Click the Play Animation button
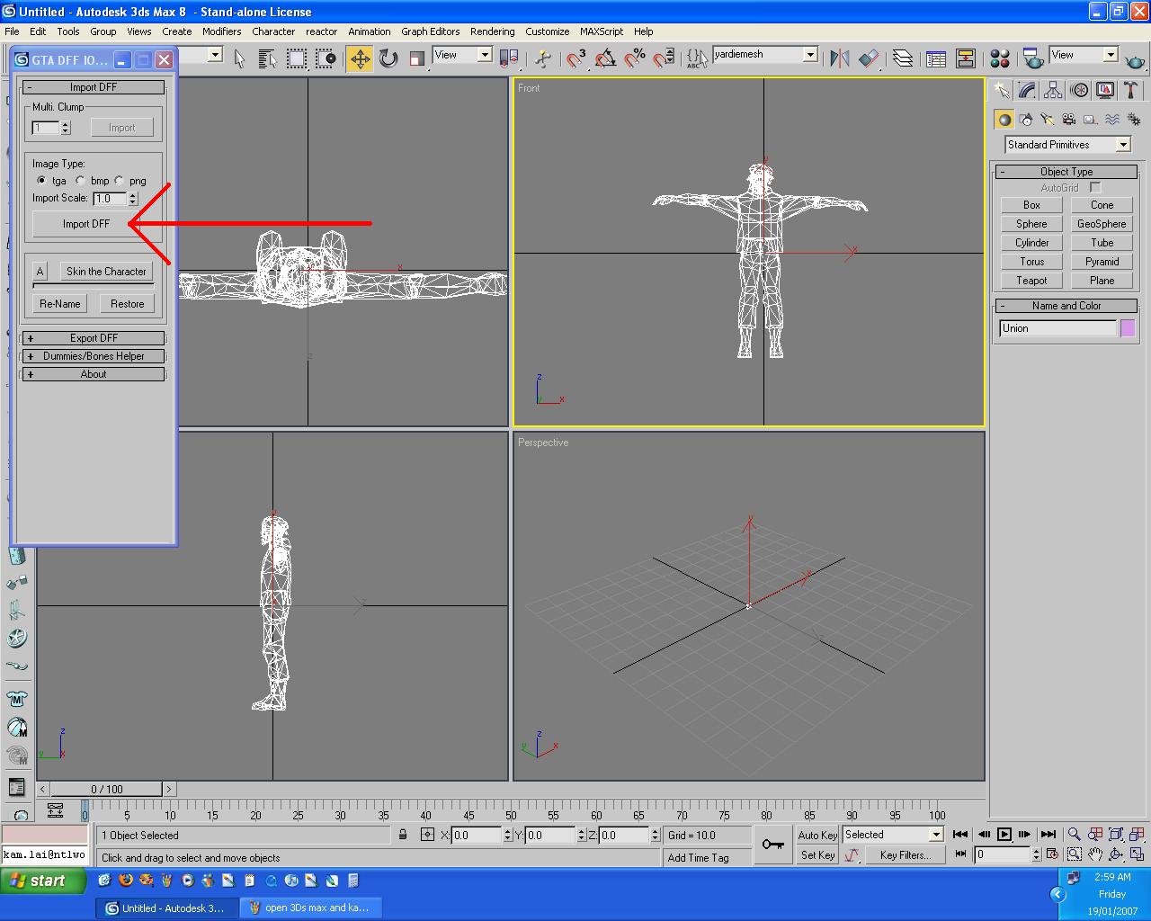 pyautogui.click(x=1004, y=835)
